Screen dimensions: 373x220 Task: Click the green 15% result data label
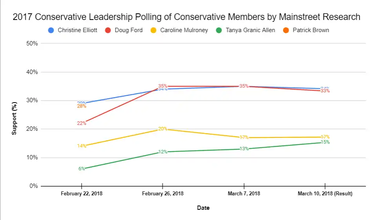pyautogui.click(x=325, y=142)
